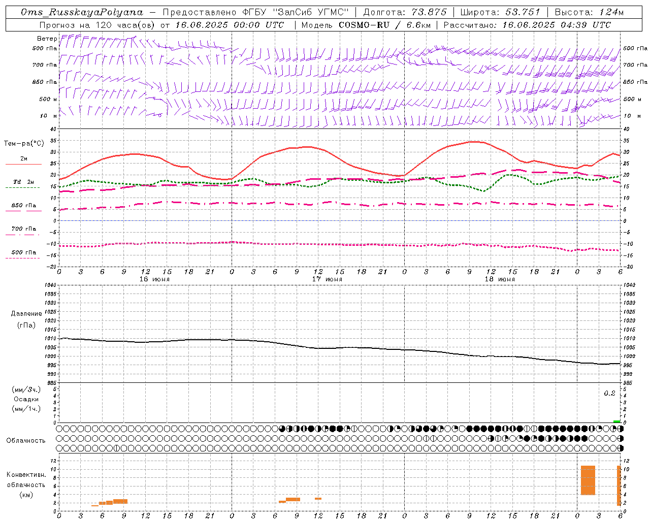Click the tall orange convective cloud bar
Image resolution: width=650 pixels, height=520 pixels.
(588, 480)
